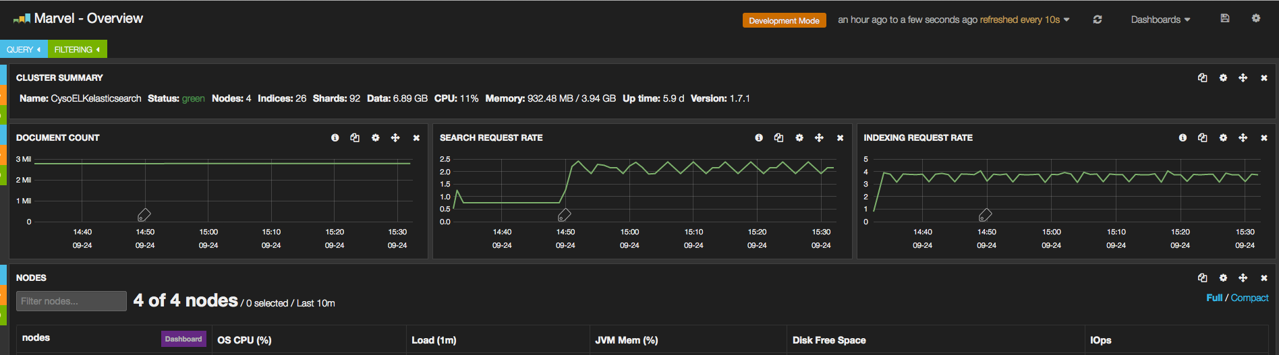The height and width of the screenshot is (355, 1279).
Task: Click the Development Mode button
Action: 784,20
